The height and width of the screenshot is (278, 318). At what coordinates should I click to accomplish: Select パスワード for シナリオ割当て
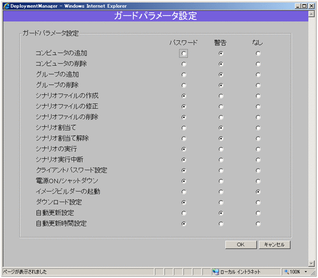[184, 128]
